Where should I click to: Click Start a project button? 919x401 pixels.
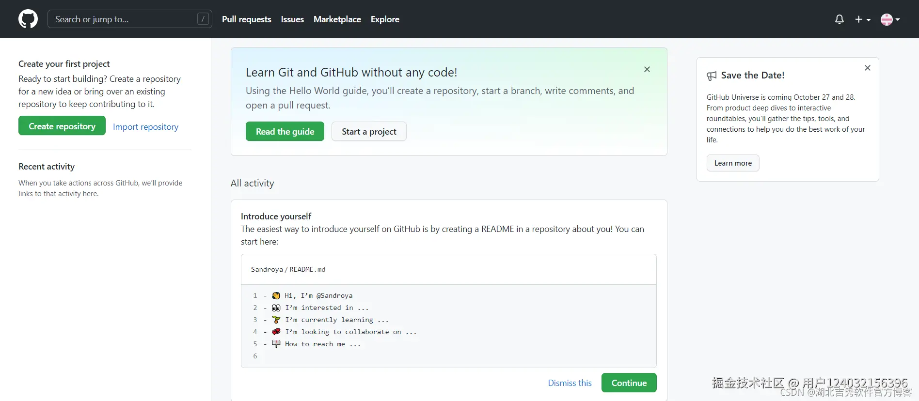(369, 131)
